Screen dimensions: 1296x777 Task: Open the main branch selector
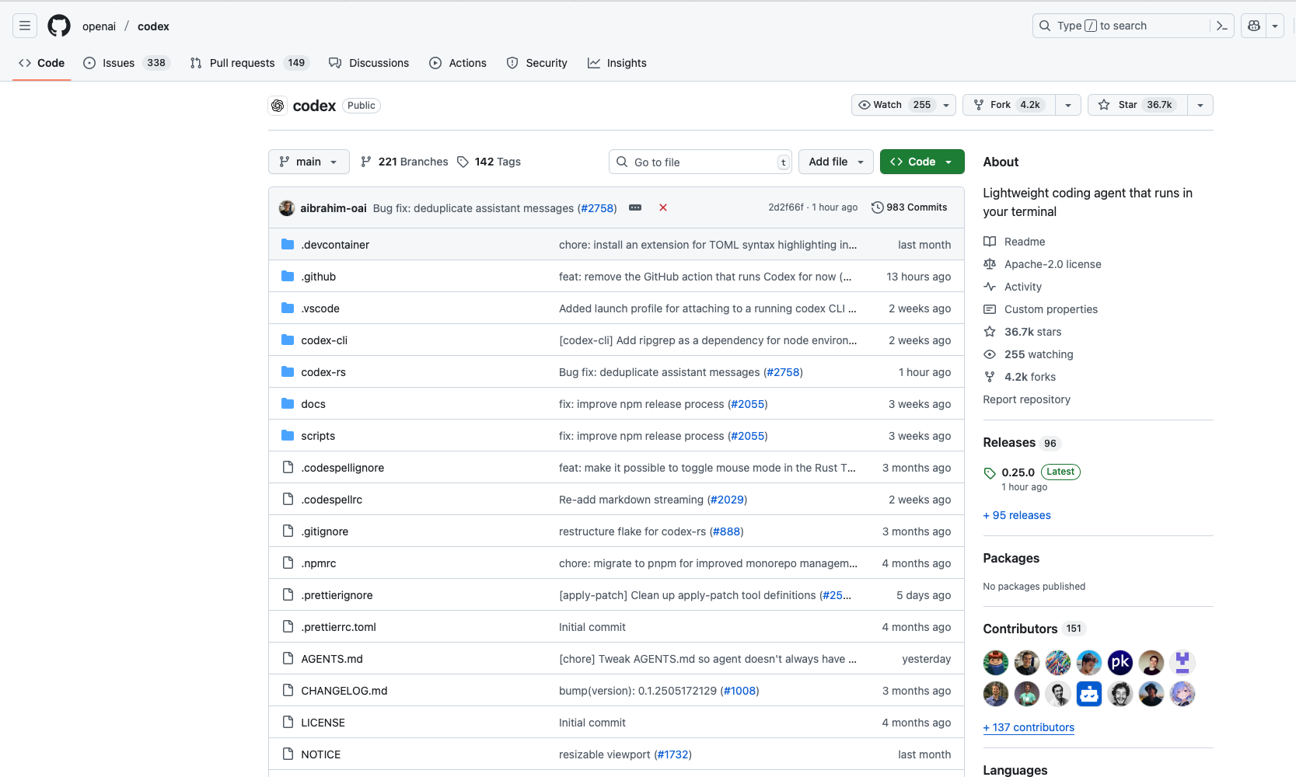click(x=309, y=162)
